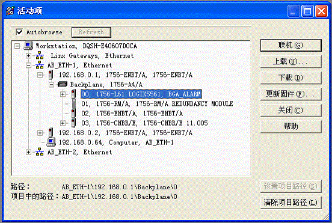Click the 下载(D) download button
Screen dimensions: 332x223
coord(290,78)
